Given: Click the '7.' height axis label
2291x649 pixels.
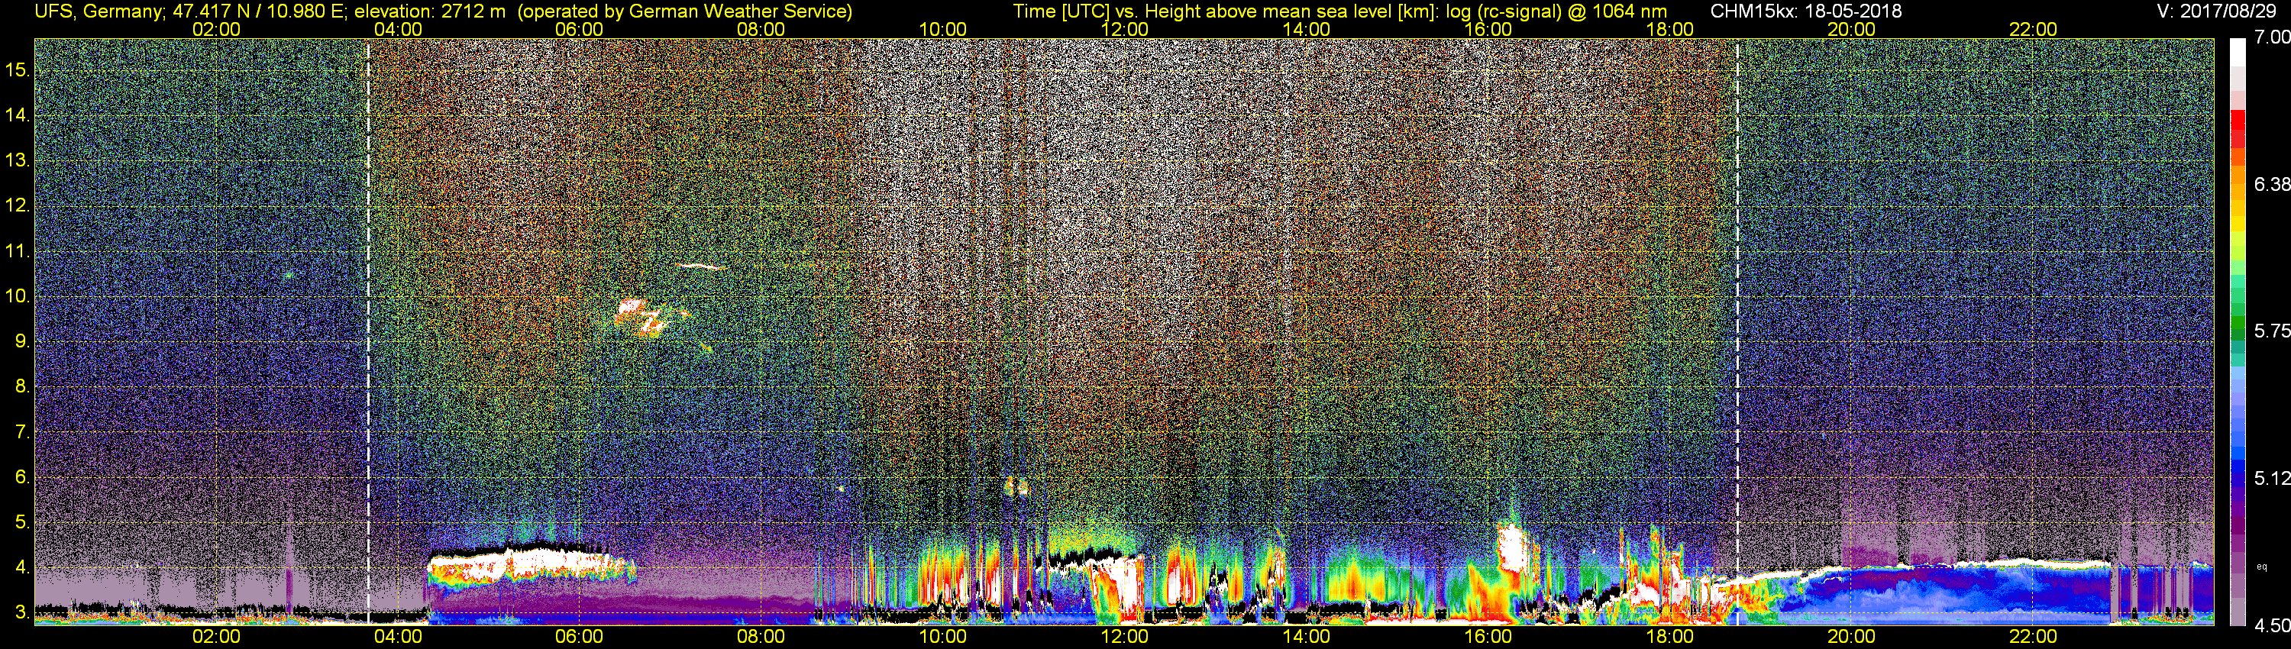Looking at the screenshot, I should [x=22, y=432].
